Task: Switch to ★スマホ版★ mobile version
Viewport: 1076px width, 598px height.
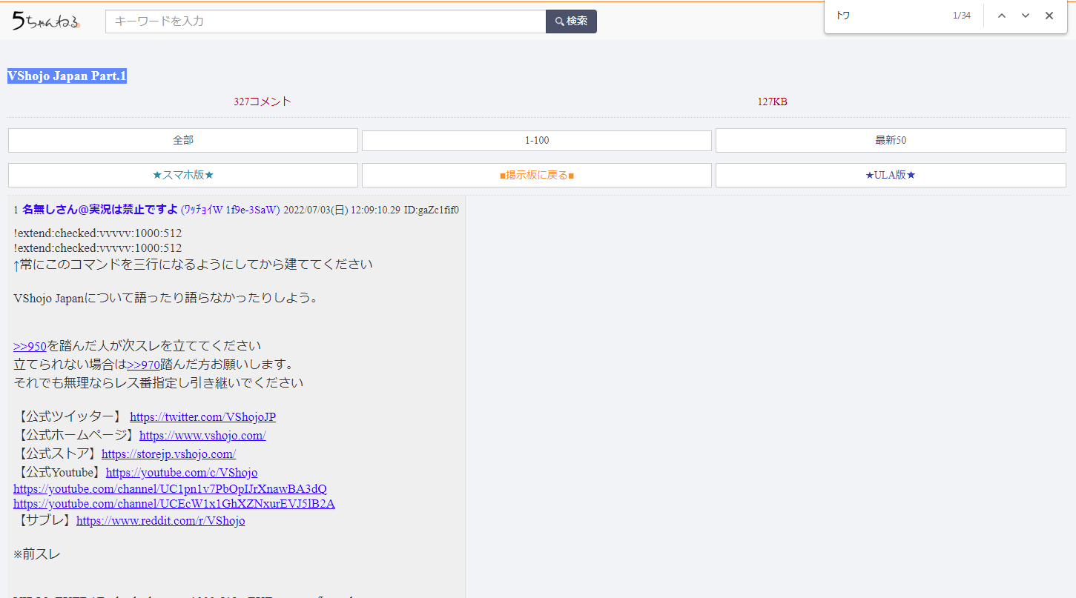Action: coord(183,175)
